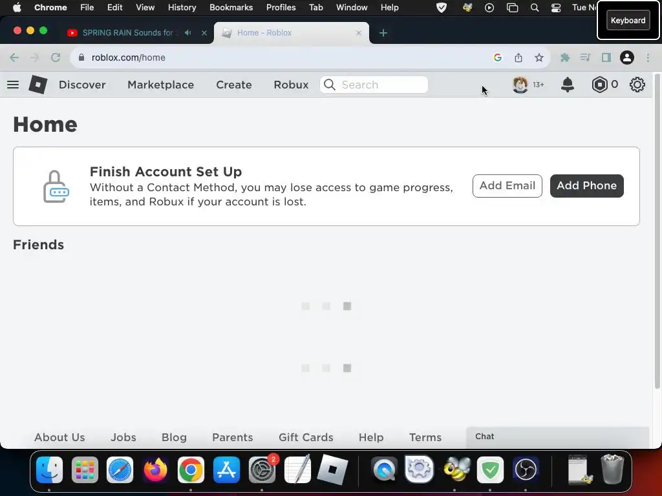Open System Preferences in the Dock
662x496 pixels.
point(262,470)
